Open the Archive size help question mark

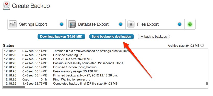[x=202, y=45]
